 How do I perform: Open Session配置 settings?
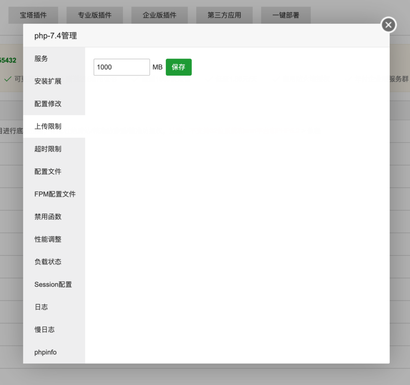click(x=53, y=284)
